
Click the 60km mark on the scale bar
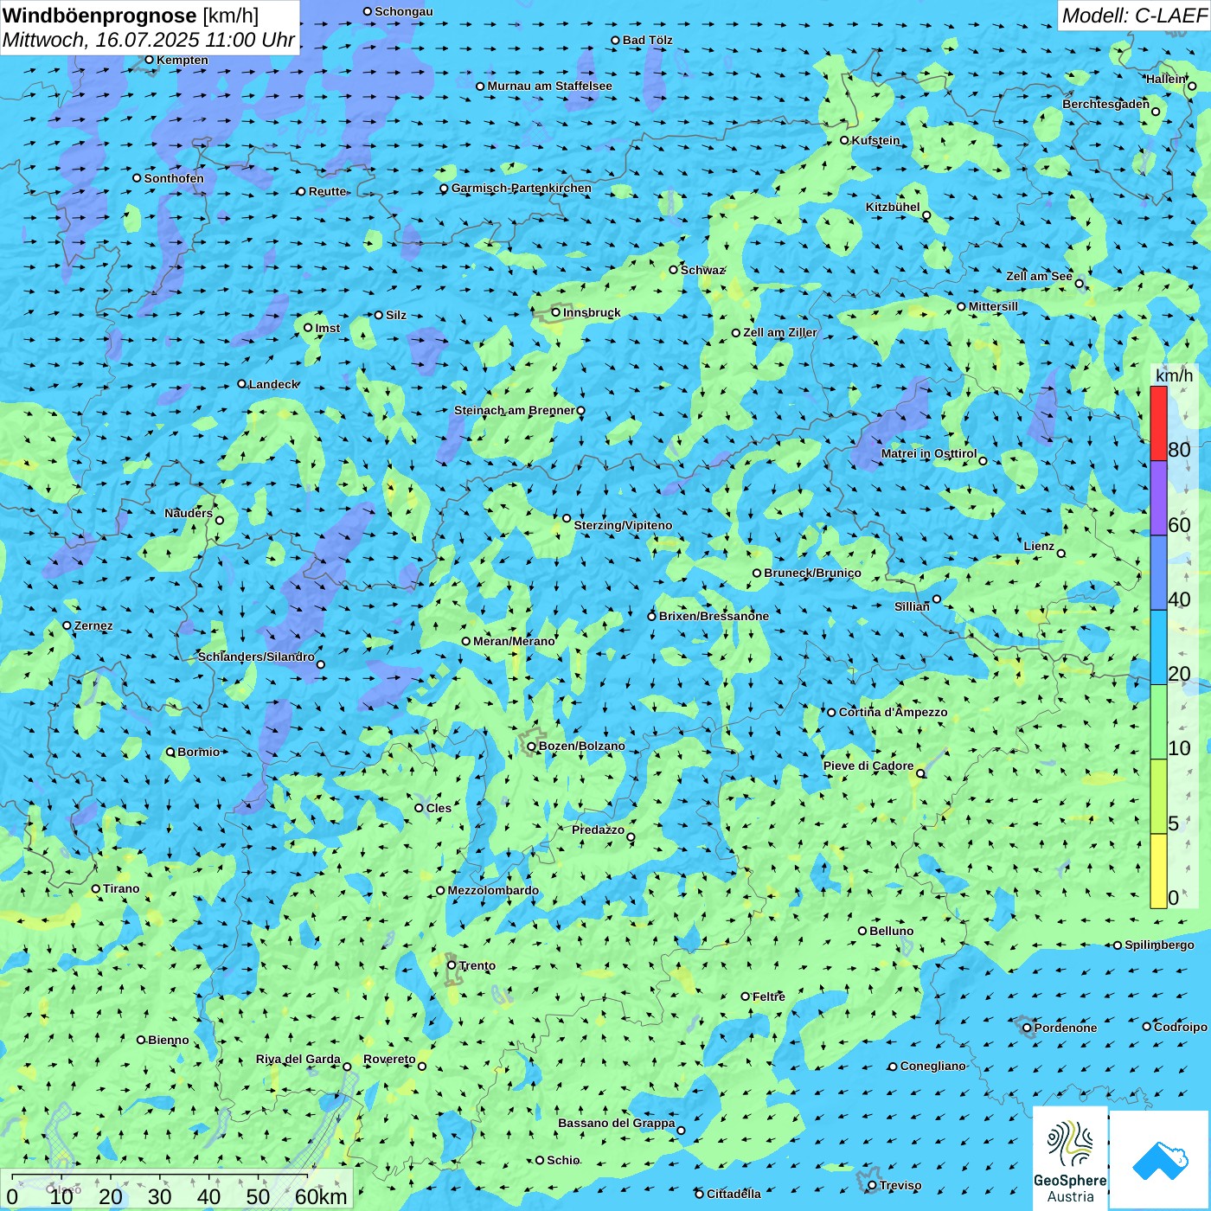(321, 1196)
